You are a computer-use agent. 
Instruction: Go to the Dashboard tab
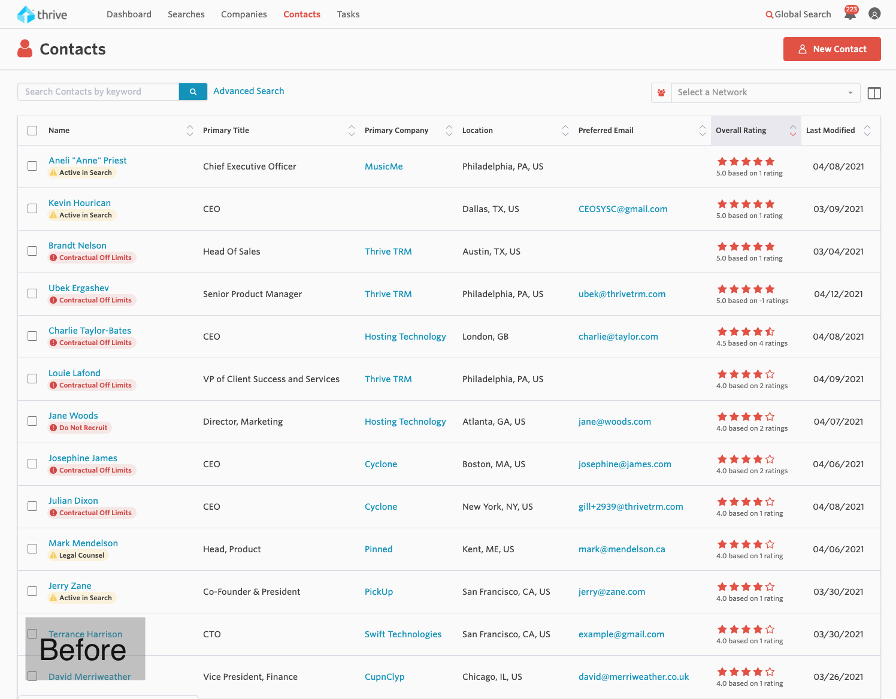[129, 14]
